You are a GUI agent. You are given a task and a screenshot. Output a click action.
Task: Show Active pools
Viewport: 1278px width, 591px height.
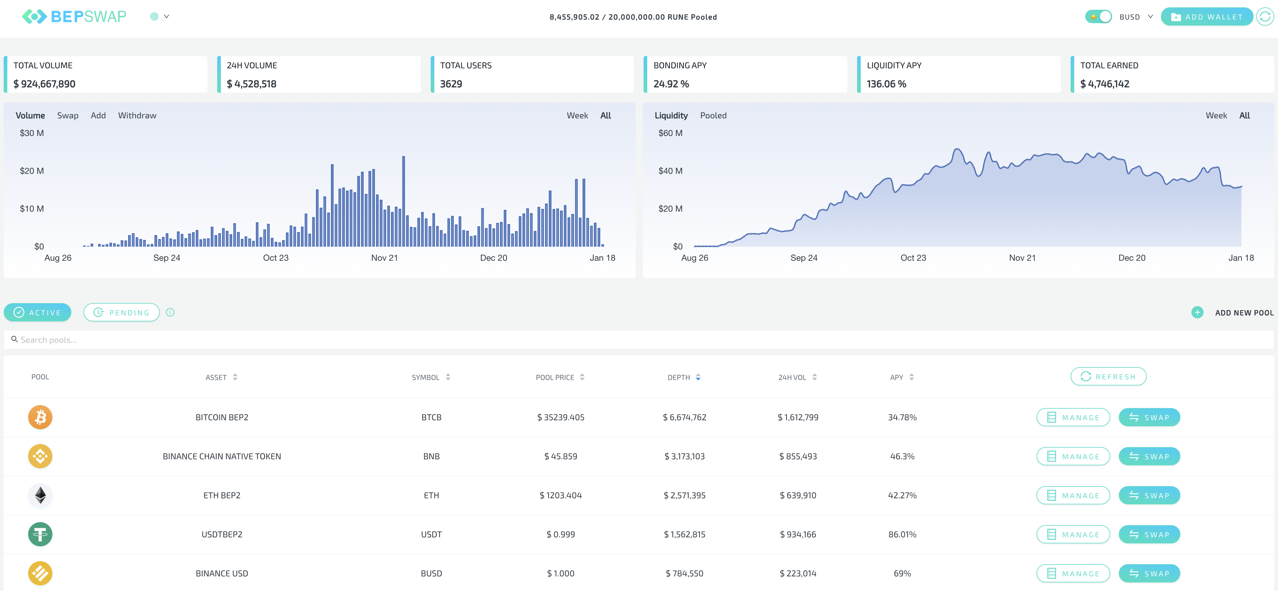coord(38,312)
